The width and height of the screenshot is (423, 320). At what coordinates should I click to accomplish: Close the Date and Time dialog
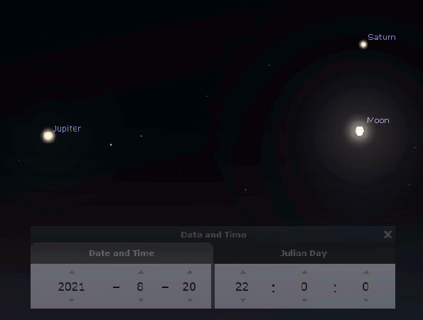click(x=387, y=235)
